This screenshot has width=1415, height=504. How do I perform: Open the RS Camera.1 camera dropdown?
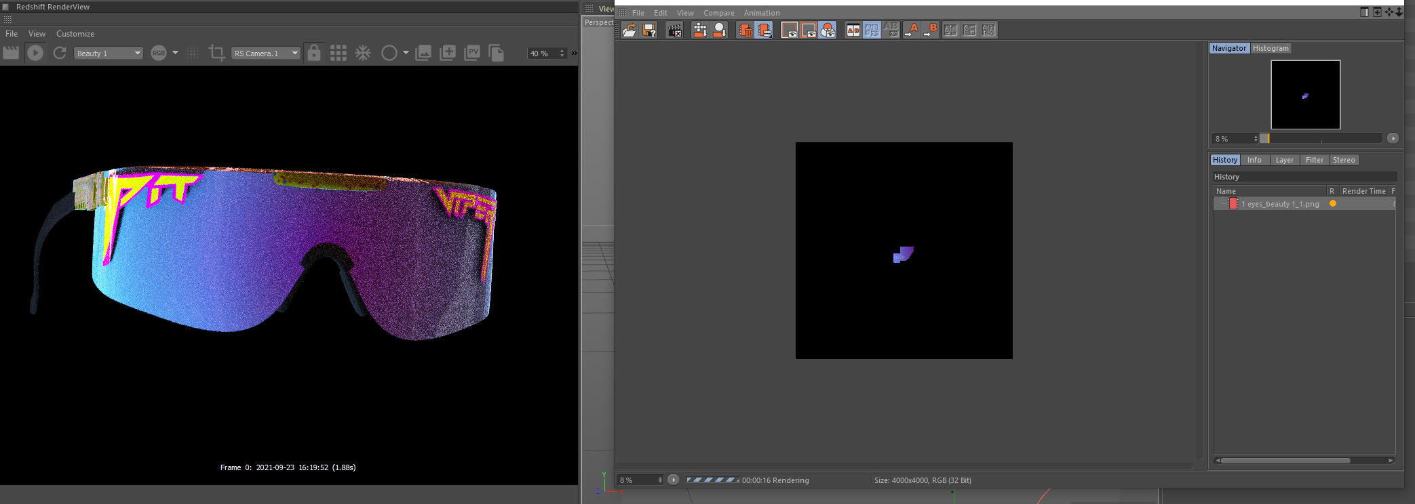[266, 53]
